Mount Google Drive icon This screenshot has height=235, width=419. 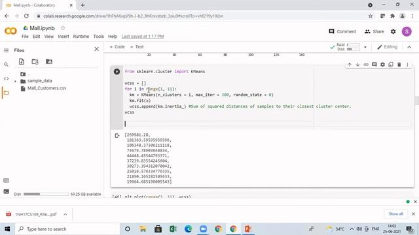click(49, 61)
